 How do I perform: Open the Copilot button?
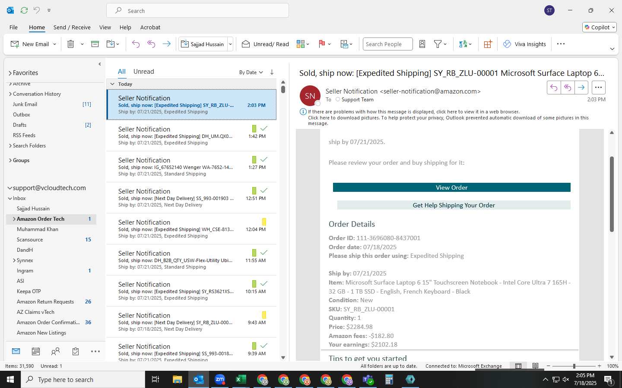[600, 27]
